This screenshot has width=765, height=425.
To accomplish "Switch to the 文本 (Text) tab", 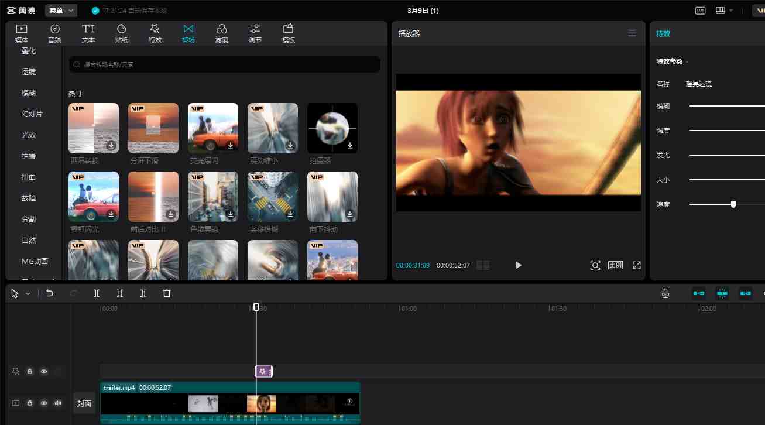I will click(x=88, y=33).
